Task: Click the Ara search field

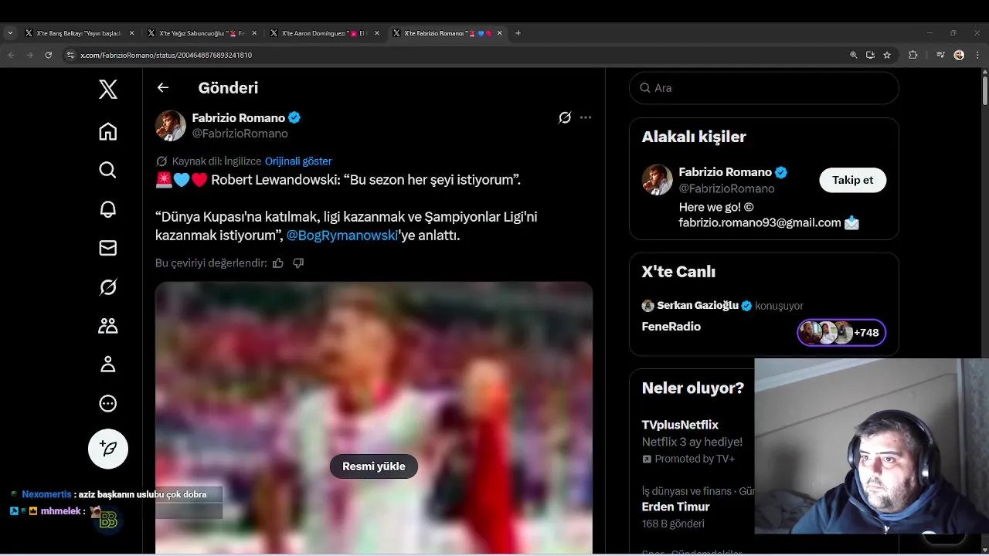Action: [x=764, y=88]
